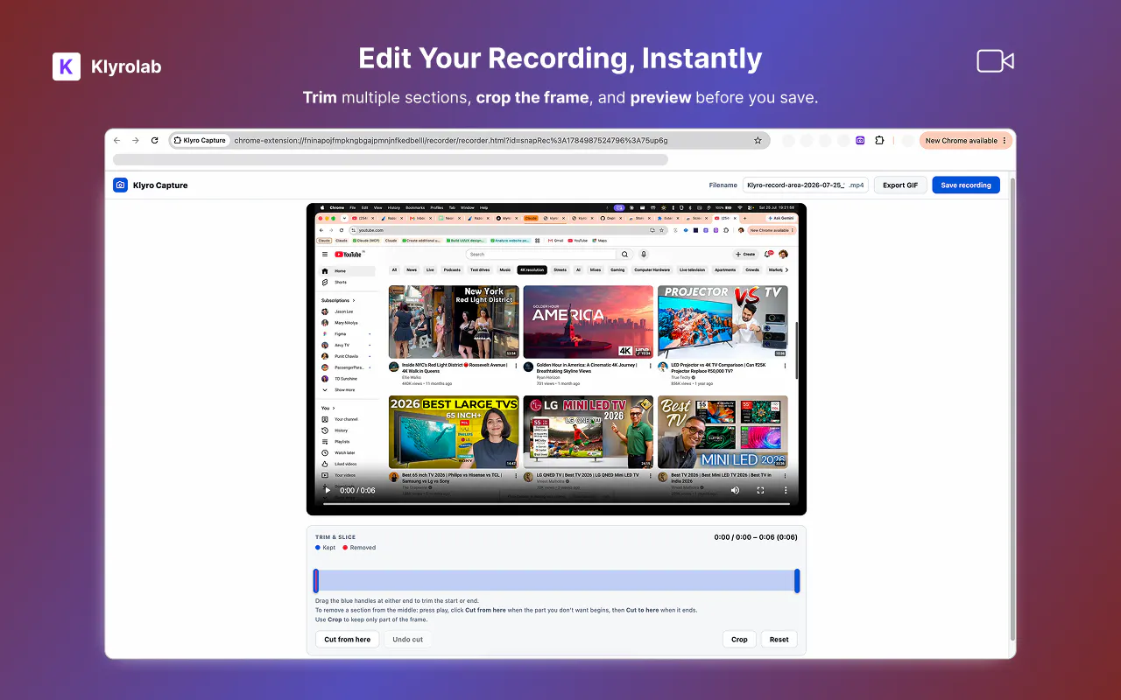Focus the Filename input field

[806, 185]
